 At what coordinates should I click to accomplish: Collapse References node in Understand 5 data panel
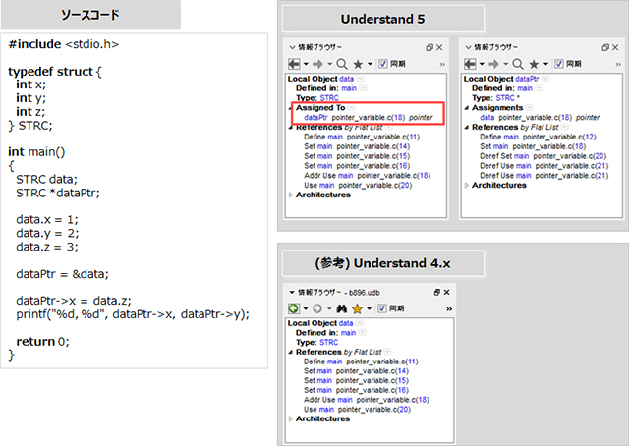coord(291,128)
